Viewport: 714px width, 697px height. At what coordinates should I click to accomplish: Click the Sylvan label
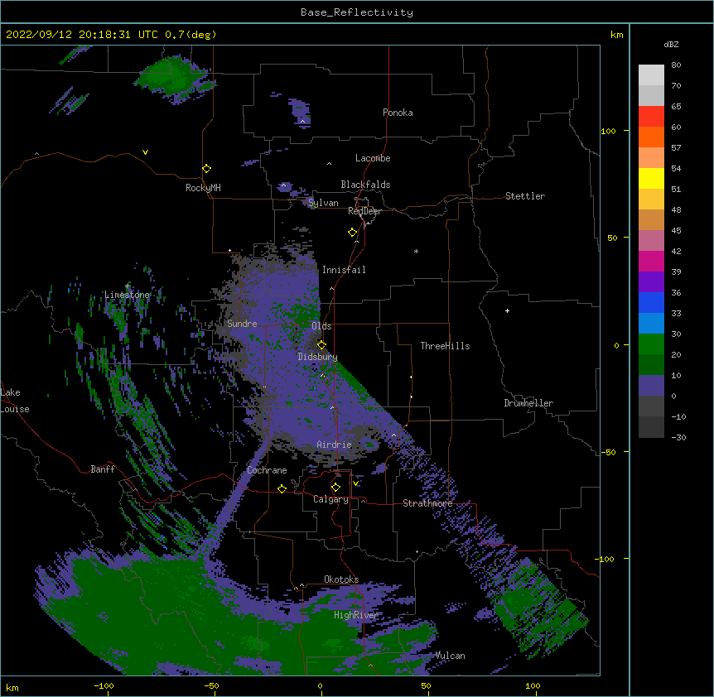323,203
